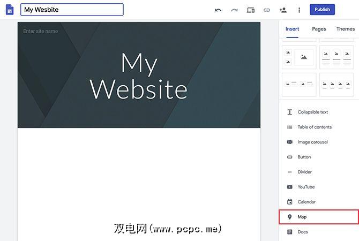Open the device preview icon
This screenshot has width=359, height=241.
[x=250, y=10]
